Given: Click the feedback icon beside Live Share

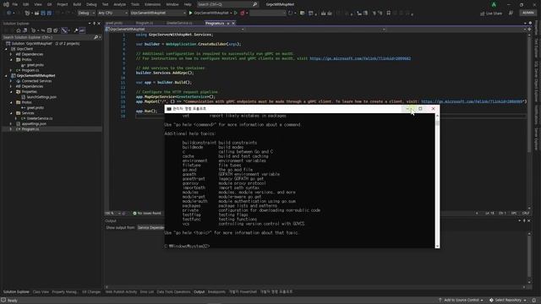Looking at the screenshot, I should 511,13.
